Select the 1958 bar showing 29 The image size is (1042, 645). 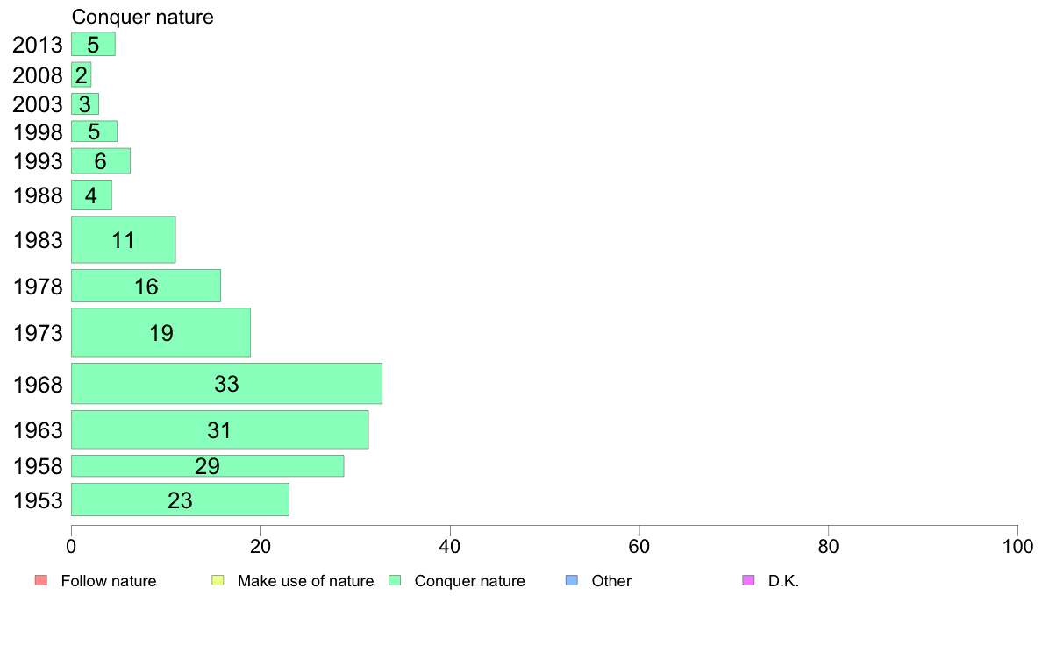tap(207, 465)
